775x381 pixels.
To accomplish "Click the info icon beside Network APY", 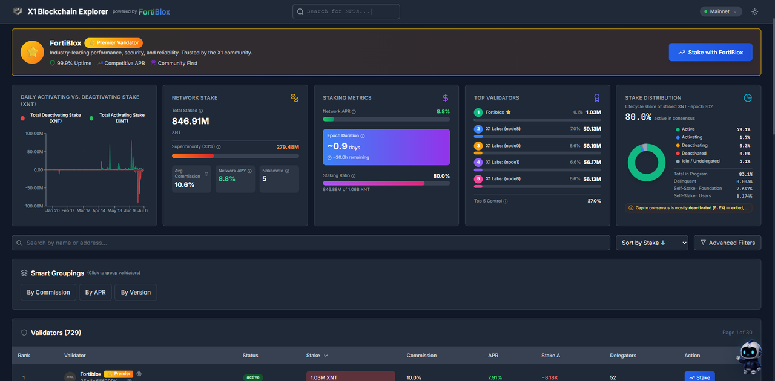I will tap(249, 171).
